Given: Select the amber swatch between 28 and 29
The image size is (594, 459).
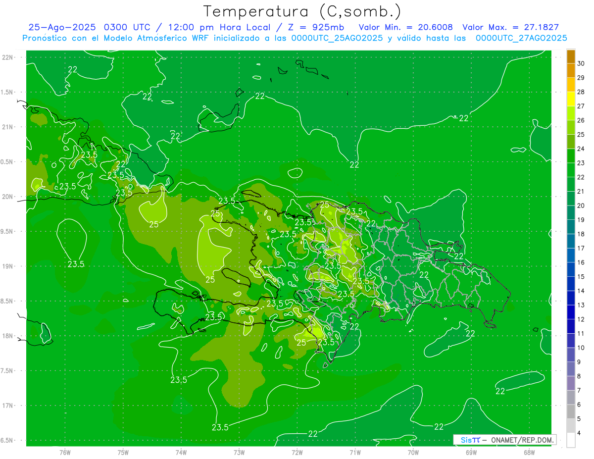Looking at the screenshot, I should coord(571,85).
